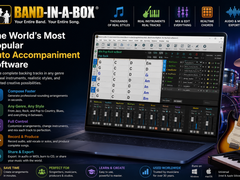Open the dropdown arrow beside Notation

coord(192,46)
